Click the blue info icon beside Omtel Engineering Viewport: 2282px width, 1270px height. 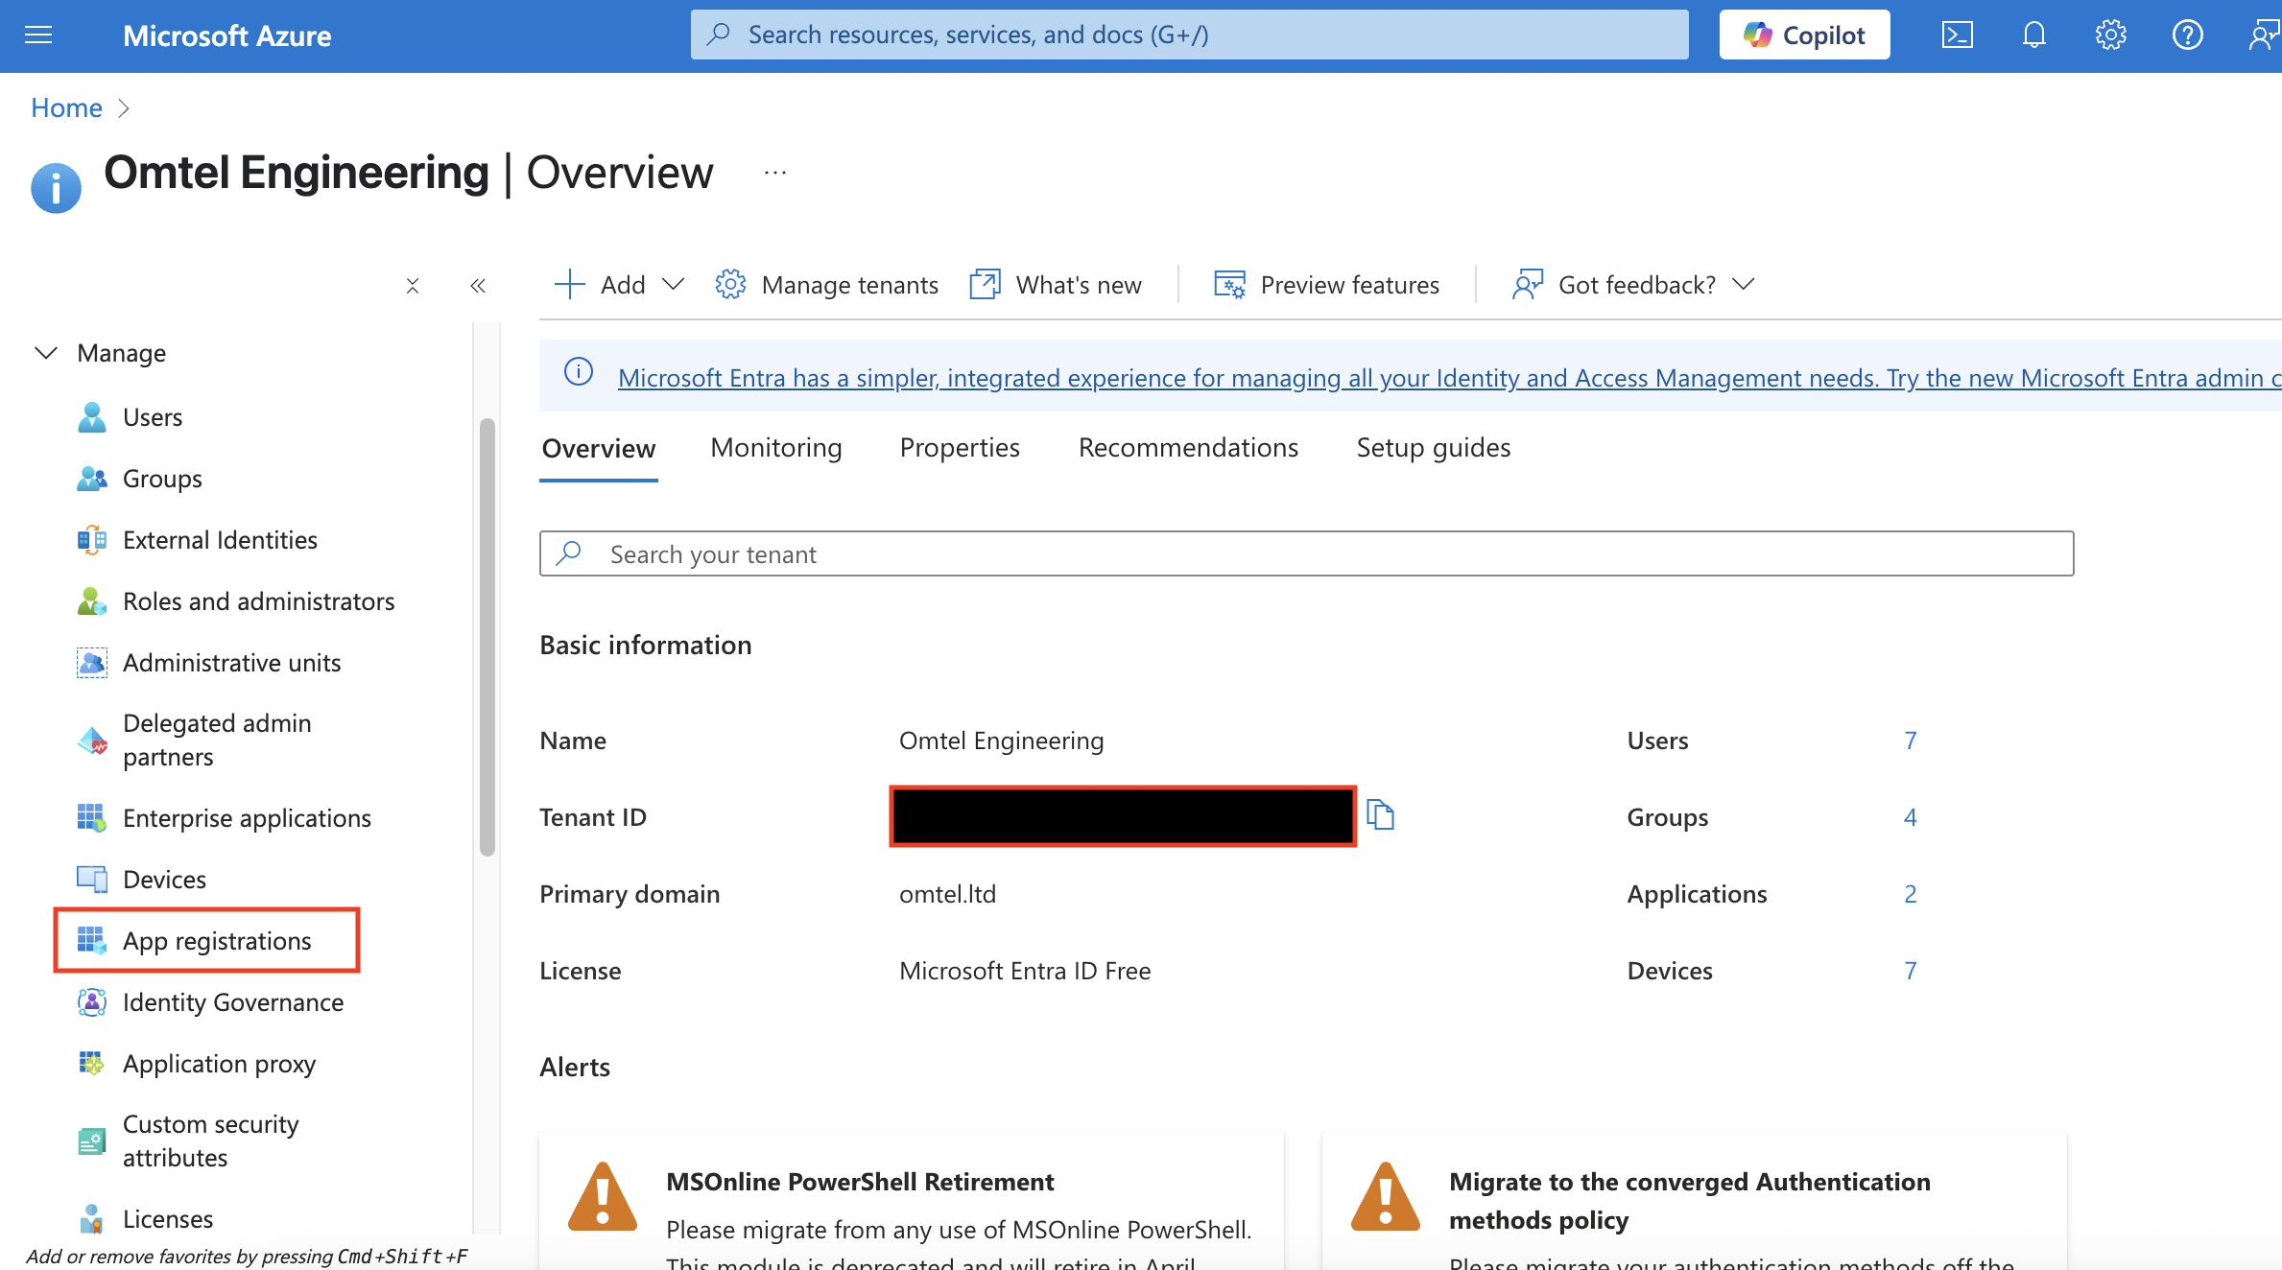[x=56, y=187]
